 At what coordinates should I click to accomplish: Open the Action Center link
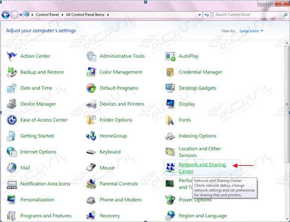click(35, 56)
